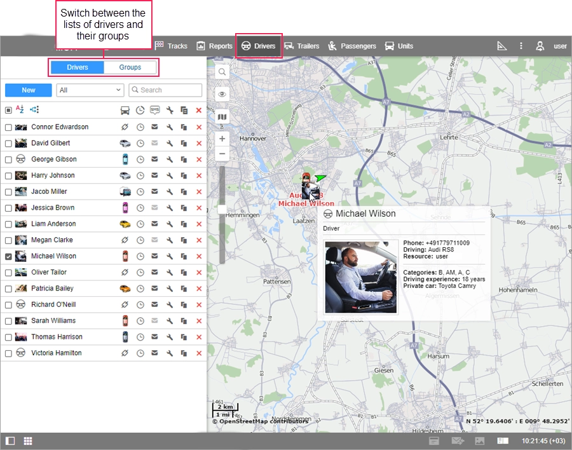Image resolution: width=572 pixels, height=450 pixels.
Task: Click the bottom bar notifications panel icon
Action: tap(503, 441)
